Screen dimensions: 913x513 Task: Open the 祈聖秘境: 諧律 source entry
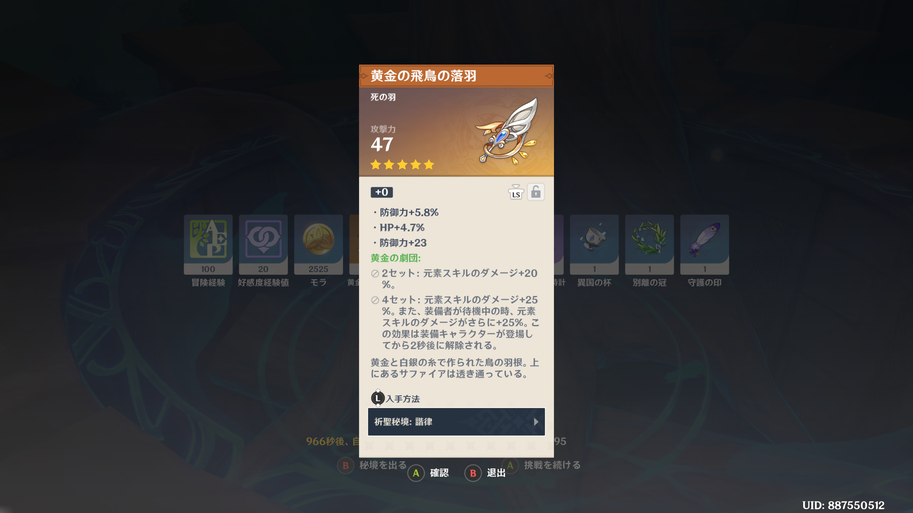point(456,422)
